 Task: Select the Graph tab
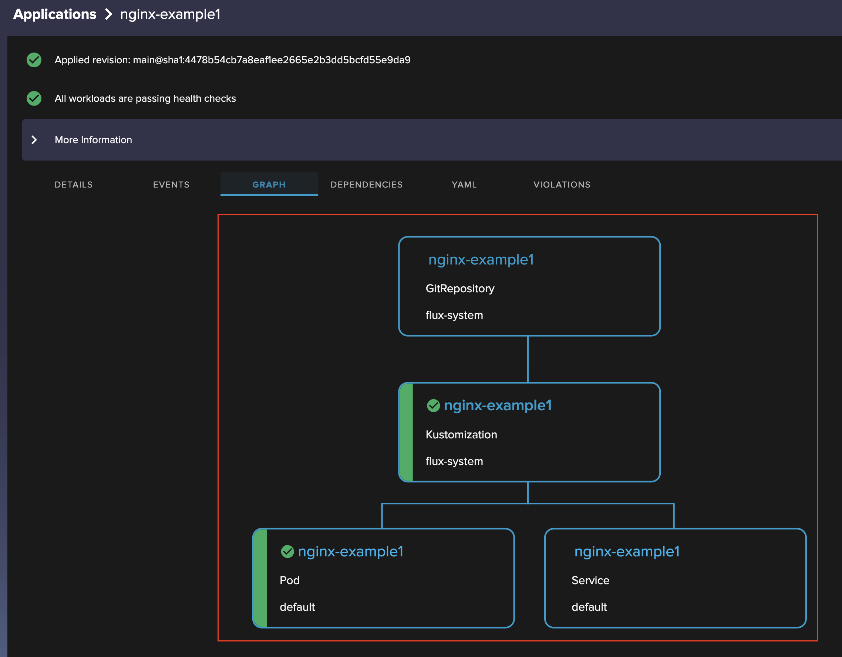[269, 185]
